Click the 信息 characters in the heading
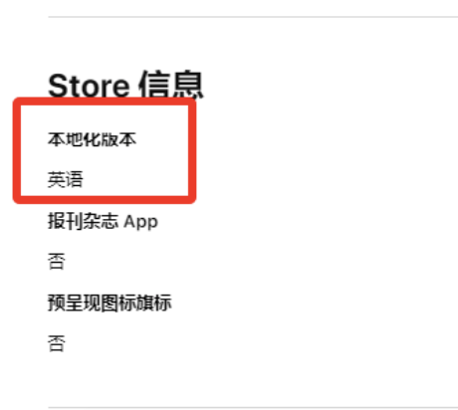458x410 pixels. tap(170, 85)
